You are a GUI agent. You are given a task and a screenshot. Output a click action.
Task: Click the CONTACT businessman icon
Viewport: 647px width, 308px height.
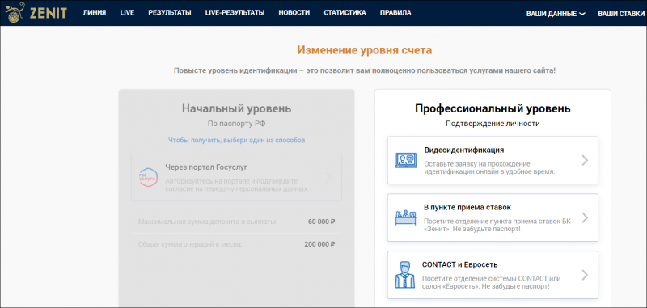[404, 275]
